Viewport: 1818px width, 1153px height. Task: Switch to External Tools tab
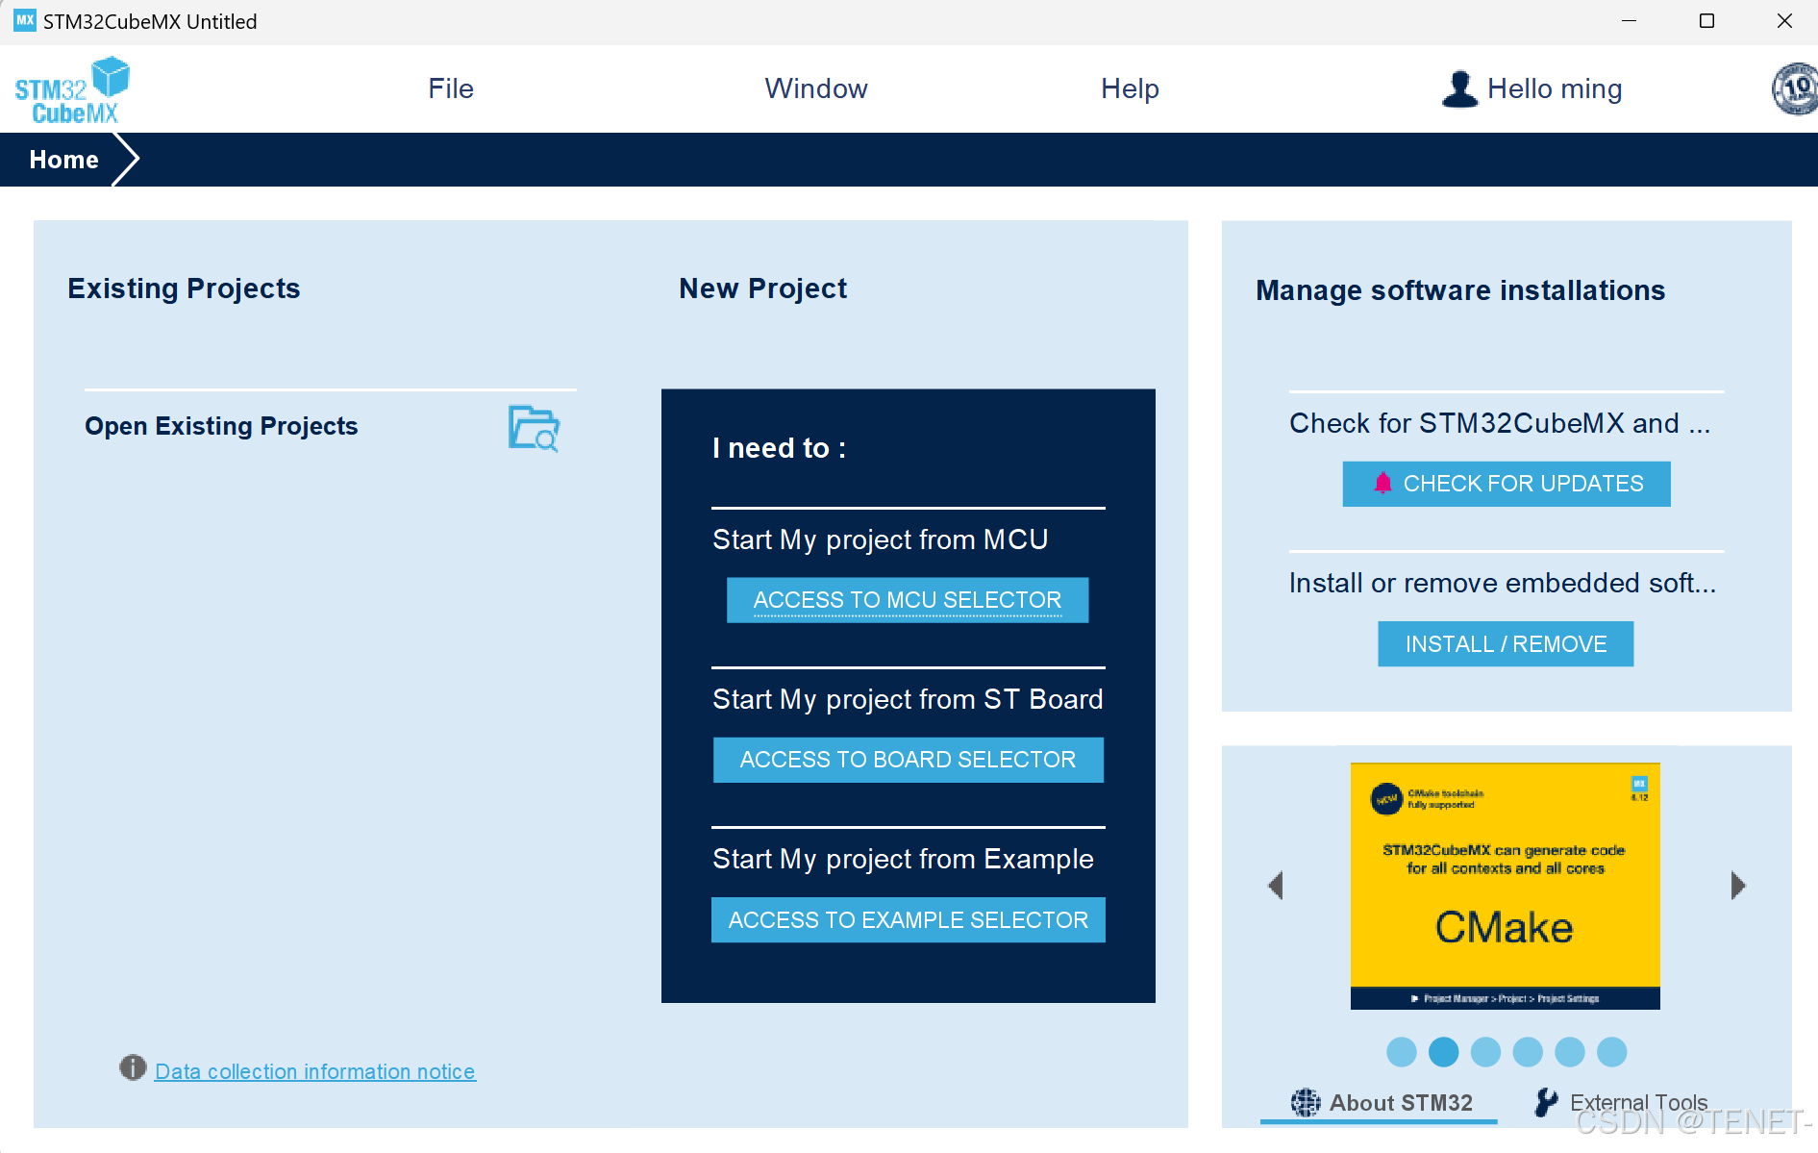click(x=1622, y=1103)
